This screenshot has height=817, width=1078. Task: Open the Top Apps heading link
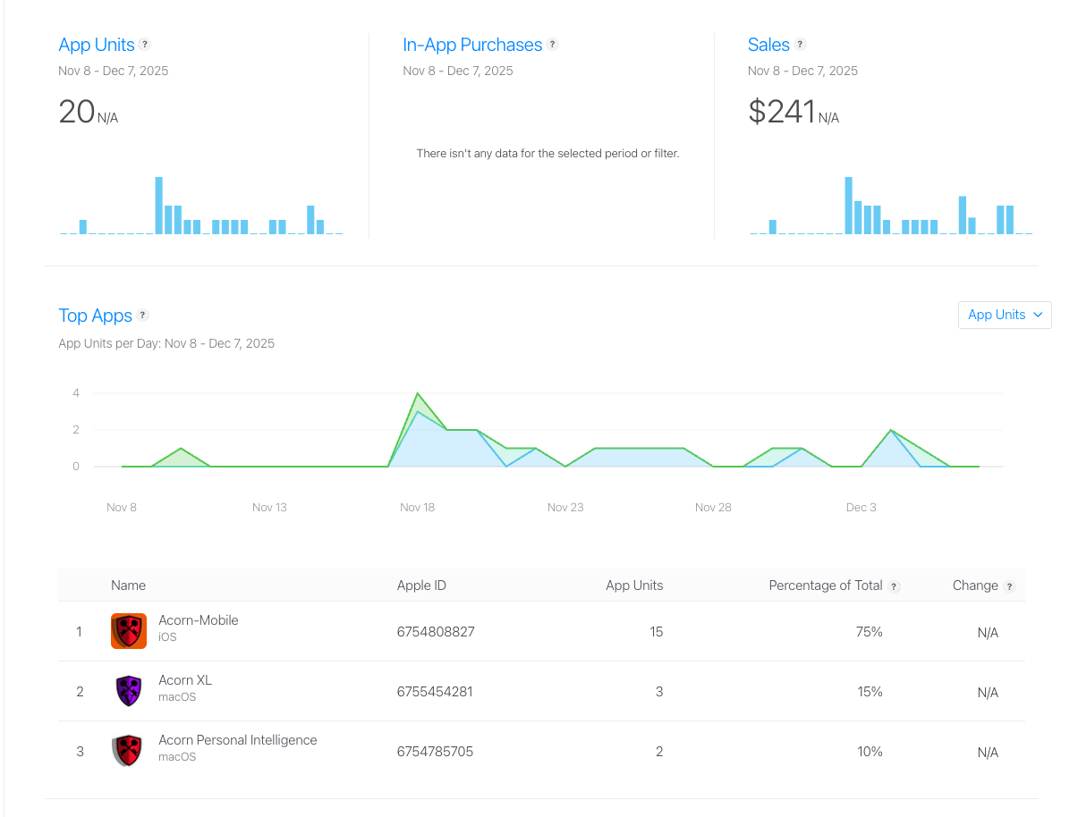coord(95,316)
